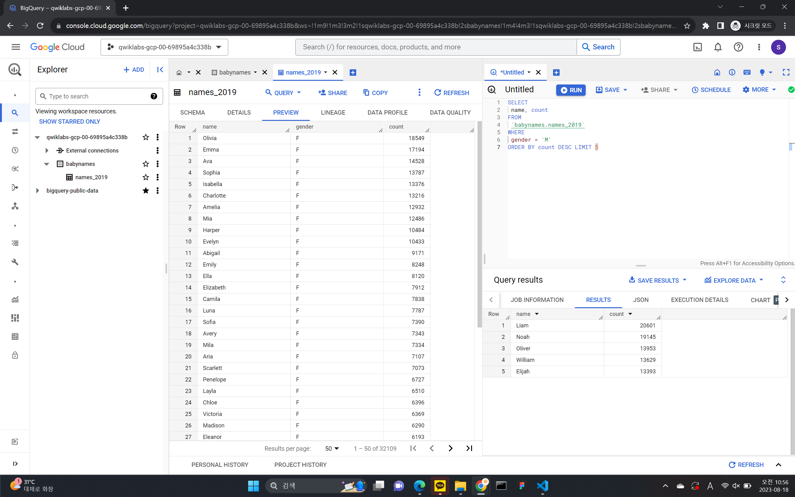Viewport: 795px width, 497px height.
Task: Click the Explorer search input field
Action: [x=98, y=96]
